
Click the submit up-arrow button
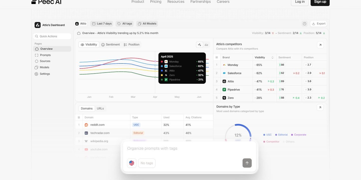click(247, 163)
